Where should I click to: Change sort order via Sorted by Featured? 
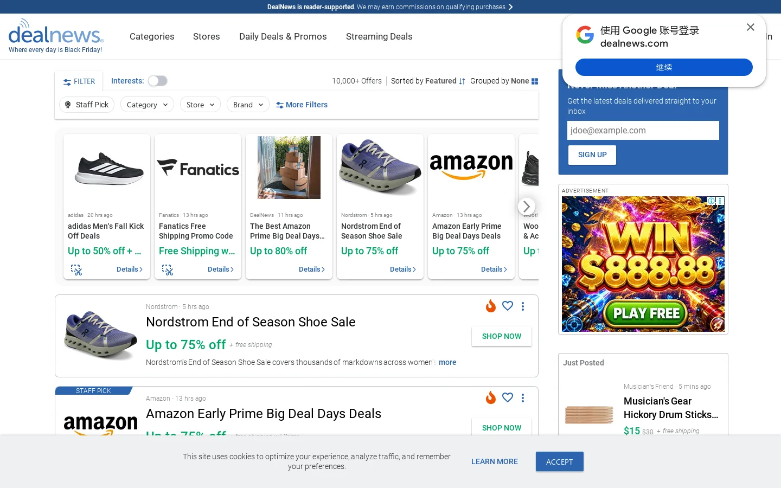click(428, 81)
